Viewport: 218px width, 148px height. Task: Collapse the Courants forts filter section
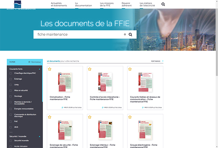[40, 69]
